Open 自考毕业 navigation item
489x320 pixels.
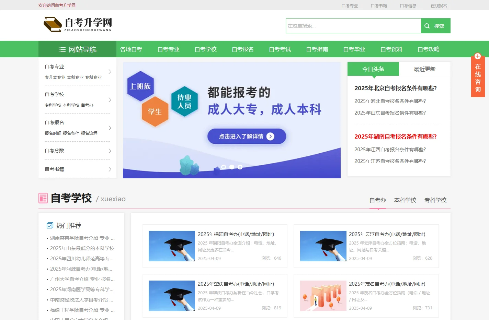pos(354,49)
